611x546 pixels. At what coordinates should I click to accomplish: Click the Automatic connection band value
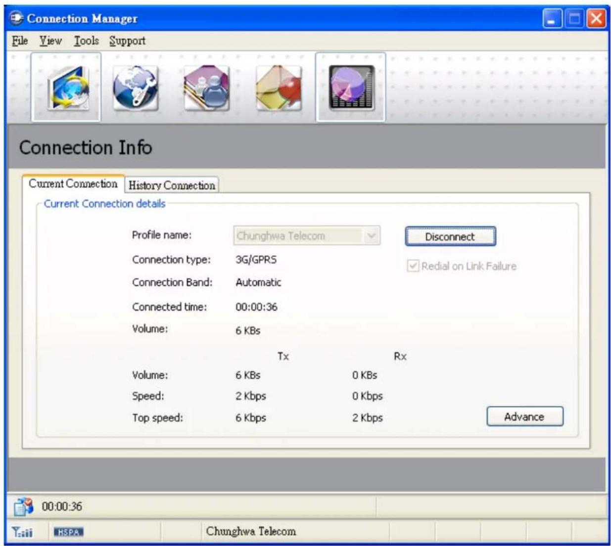(x=258, y=282)
